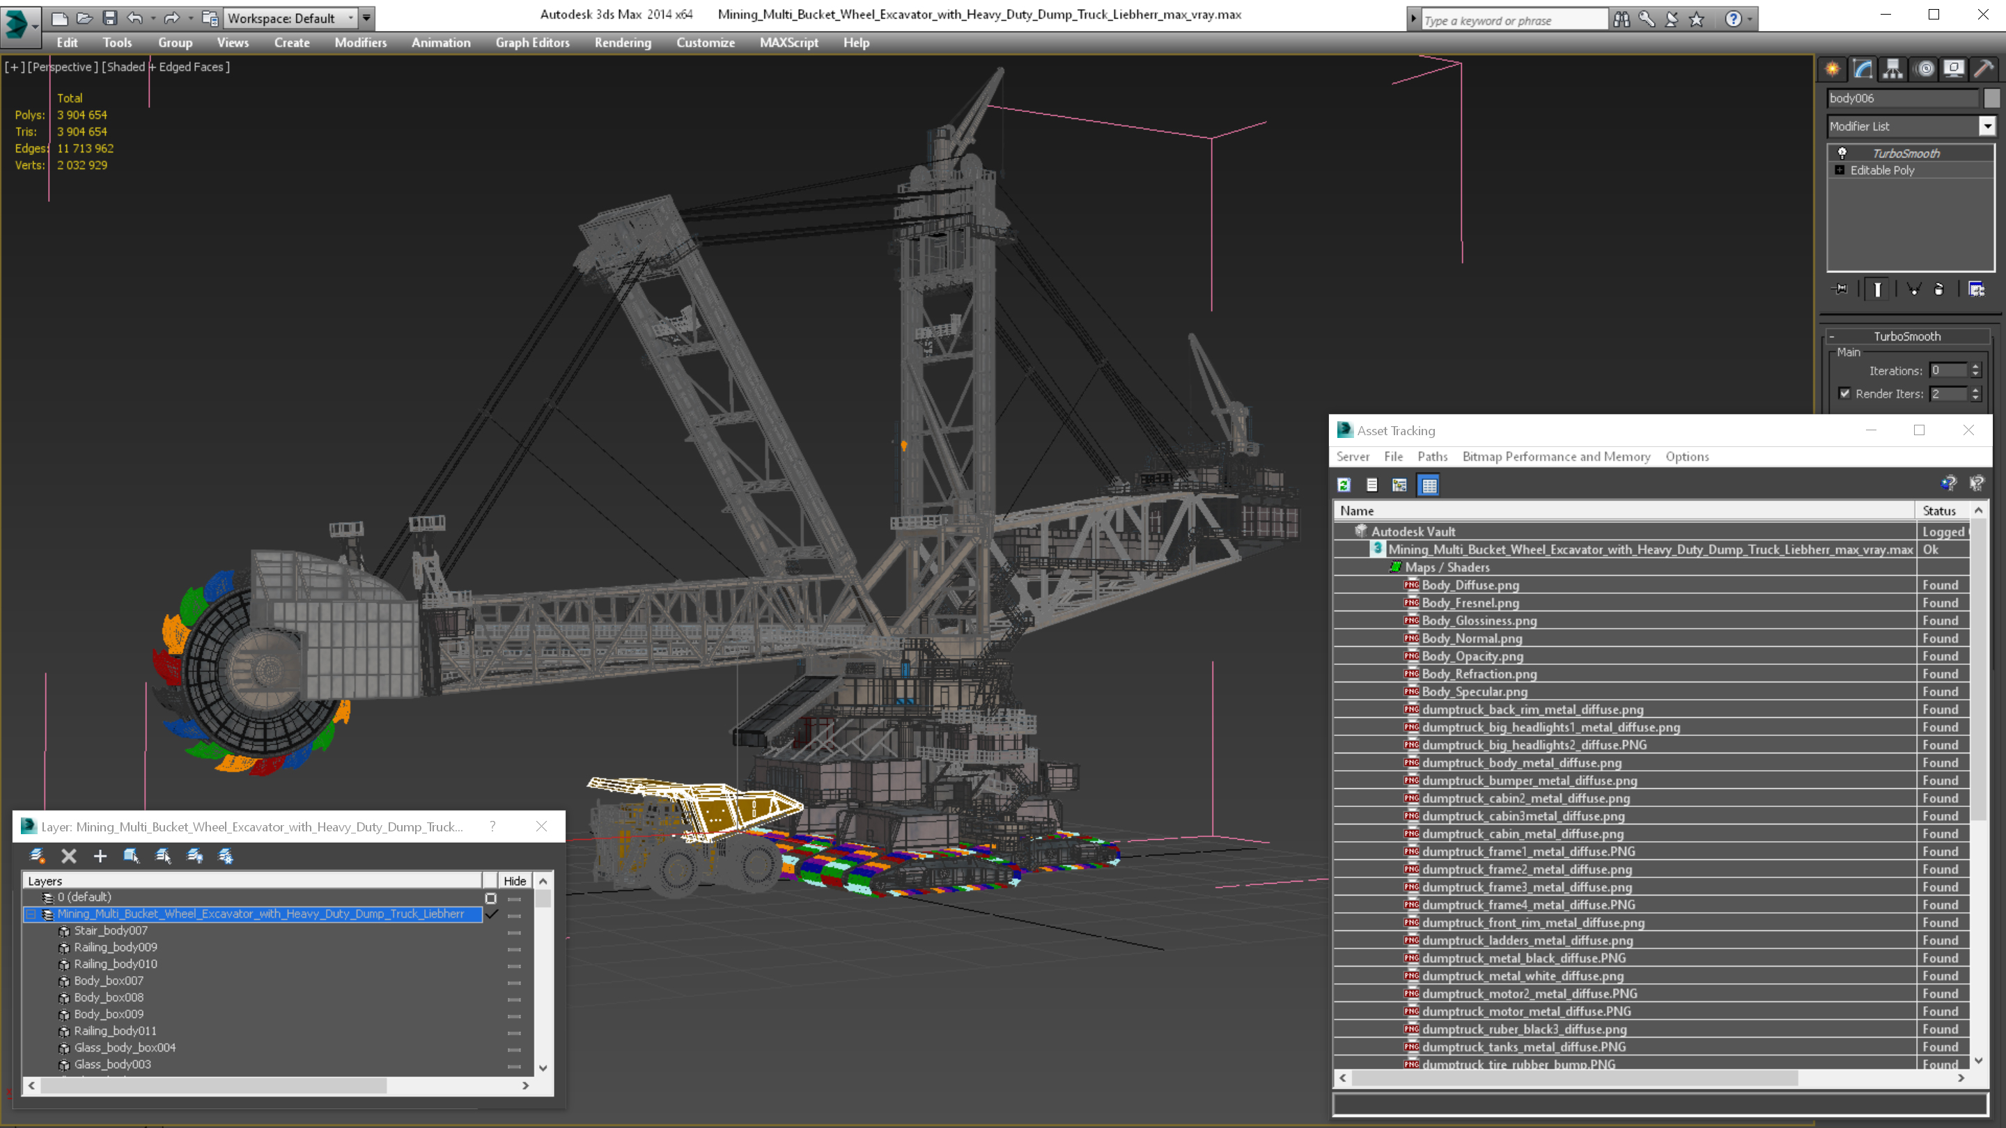Open the Motion command panel tab

click(x=1925, y=70)
